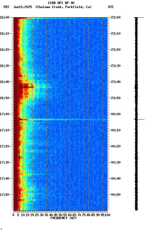Click the seismogram trace start marker at 23:00
Image resolution: width=148 pixels, height=232 pixels.
click(x=139, y=18)
